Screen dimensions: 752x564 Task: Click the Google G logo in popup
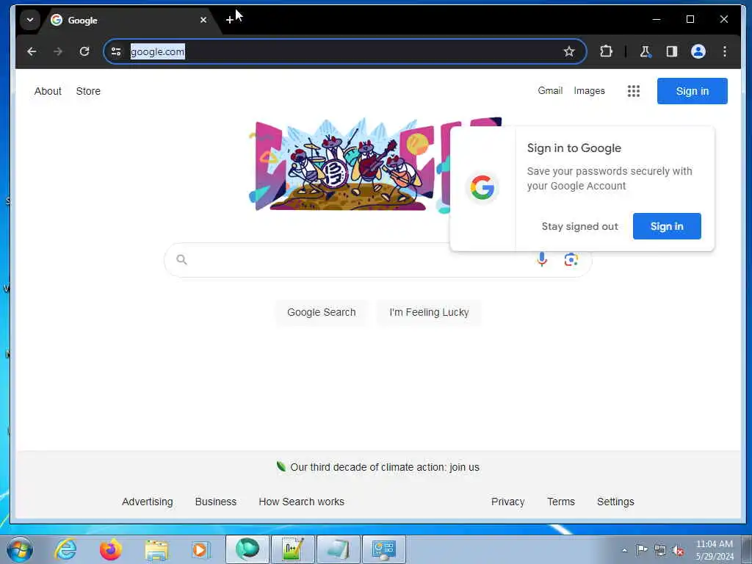pos(482,187)
